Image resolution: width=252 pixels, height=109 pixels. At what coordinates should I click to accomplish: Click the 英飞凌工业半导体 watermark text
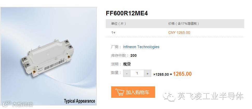click(x=210, y=96)
